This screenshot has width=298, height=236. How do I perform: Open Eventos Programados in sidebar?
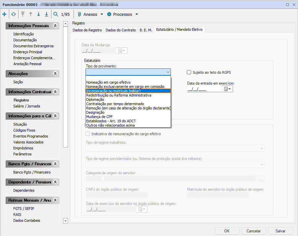point(31,136)
